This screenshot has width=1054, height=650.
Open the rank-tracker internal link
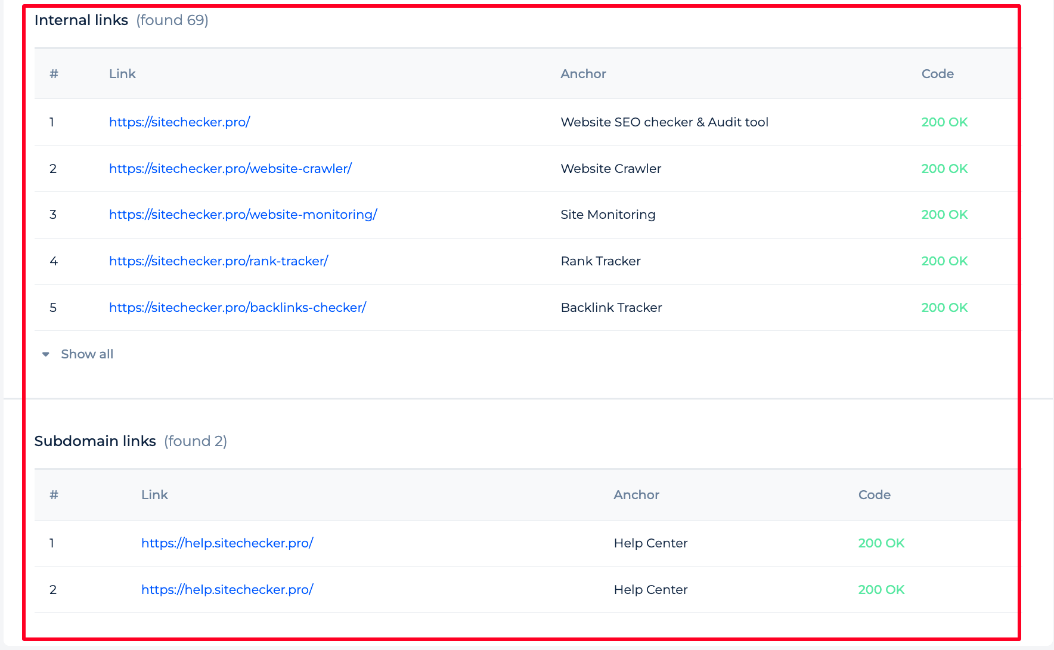[219, 261]
